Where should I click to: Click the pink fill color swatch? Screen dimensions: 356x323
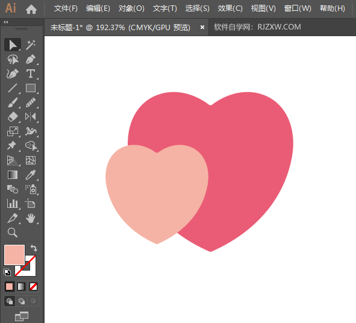pos(14,255)
